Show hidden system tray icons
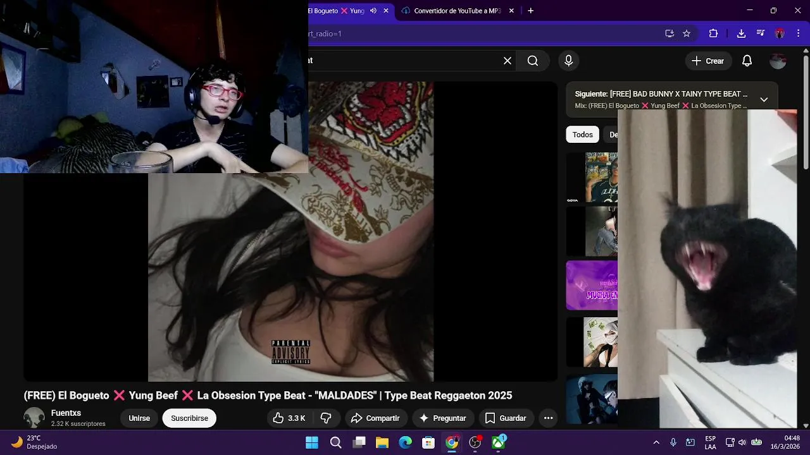This screenshot has width=810, height=455. [x=656, y=442]
